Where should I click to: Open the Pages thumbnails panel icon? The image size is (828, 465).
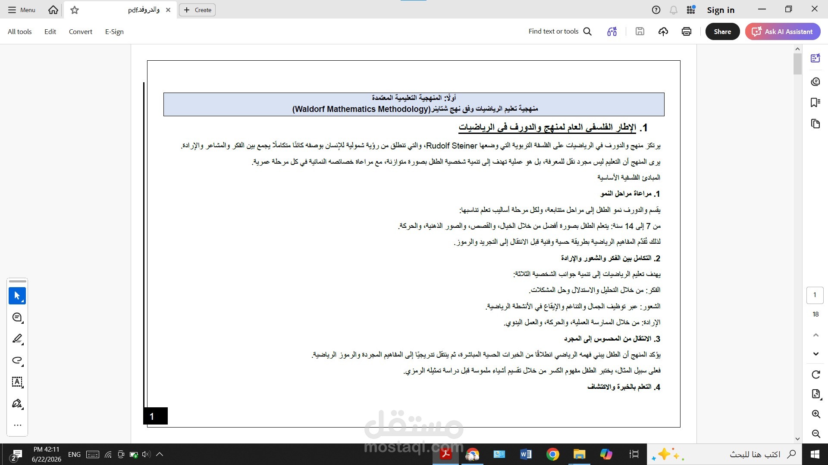(815, 124)
